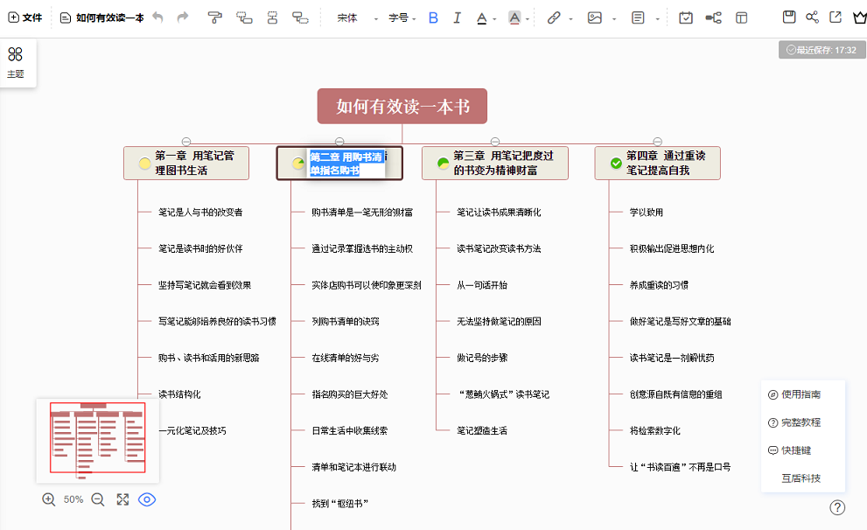Open the 主题 theme panel icon

[16, 61]
